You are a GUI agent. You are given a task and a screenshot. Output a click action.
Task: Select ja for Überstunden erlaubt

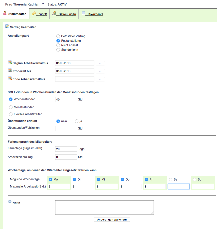(x=77, y=121)
